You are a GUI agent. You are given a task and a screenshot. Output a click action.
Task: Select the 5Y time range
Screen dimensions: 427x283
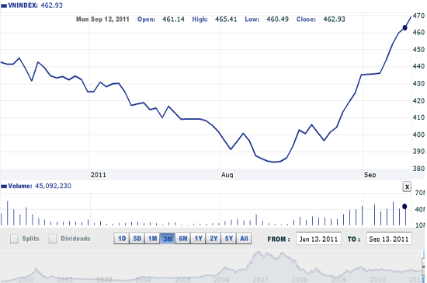(x=228, y=239)
